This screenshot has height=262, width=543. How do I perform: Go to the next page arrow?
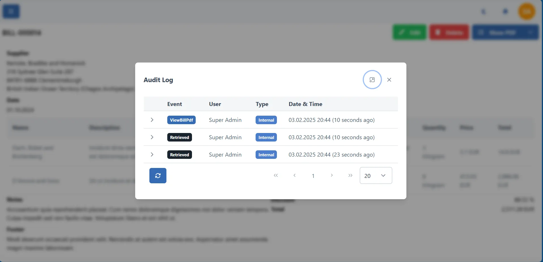pyautogui.click(x=332, y=176)
